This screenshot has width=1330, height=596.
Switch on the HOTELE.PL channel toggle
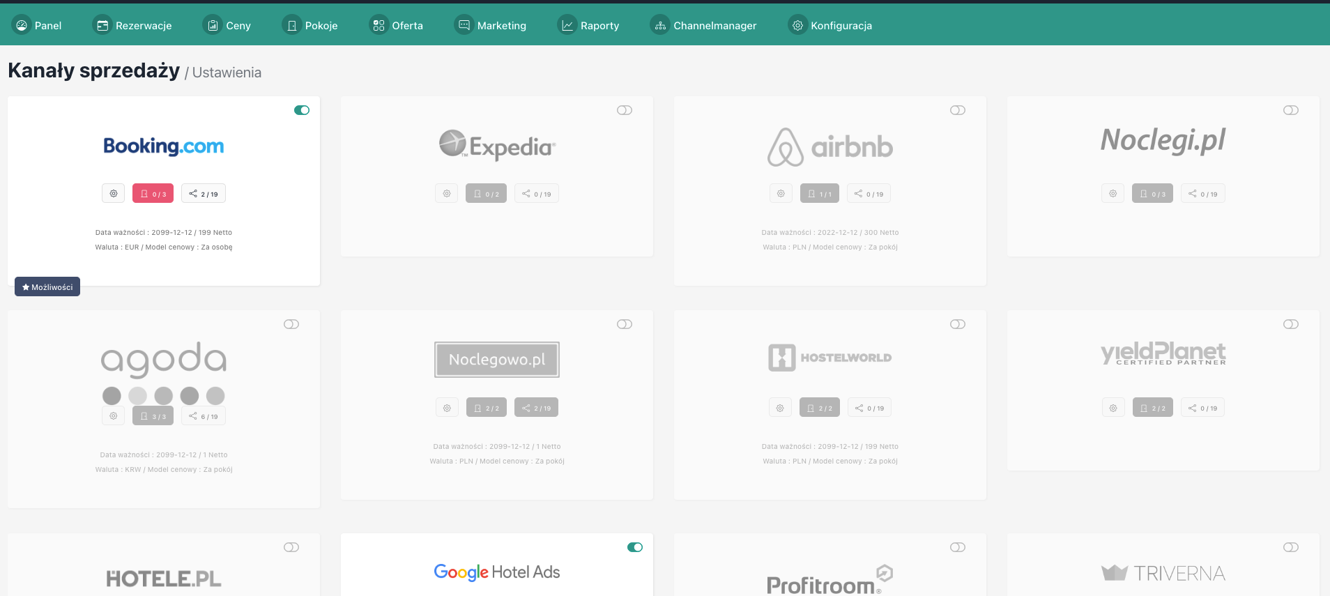coord(291,547)
